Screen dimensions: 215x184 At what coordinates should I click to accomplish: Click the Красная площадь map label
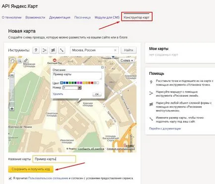tap(88, 104)
